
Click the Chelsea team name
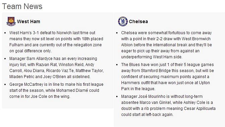pos(138,21)
